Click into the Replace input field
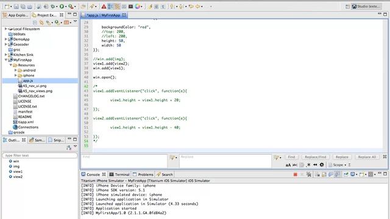Viewport: 390px width, 219px height. click(225, 161)
